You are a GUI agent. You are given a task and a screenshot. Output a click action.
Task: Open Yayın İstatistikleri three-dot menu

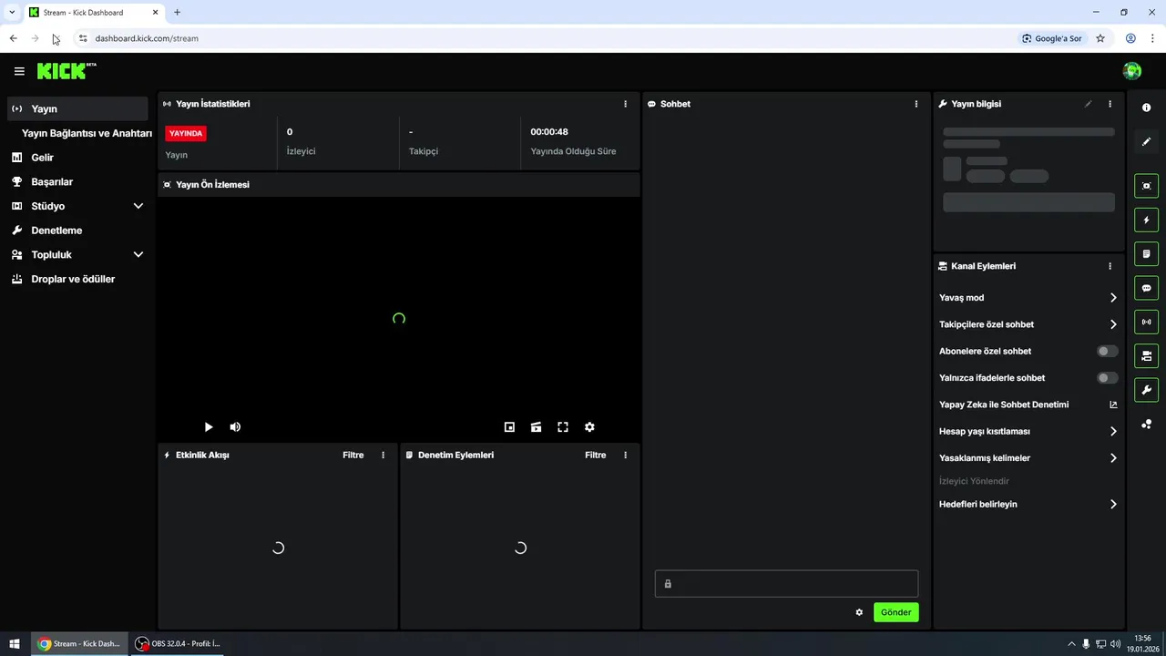pyautogui.click(x=625, y=104)
